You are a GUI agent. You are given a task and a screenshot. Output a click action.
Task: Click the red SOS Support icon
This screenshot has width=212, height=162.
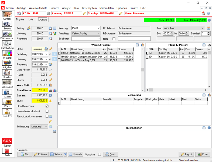7,141
